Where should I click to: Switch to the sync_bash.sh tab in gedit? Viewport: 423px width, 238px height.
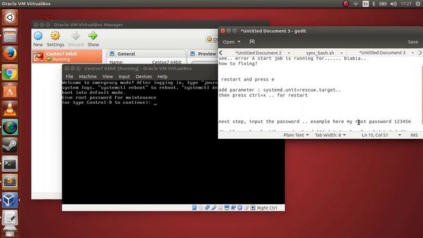pos(320,53)
